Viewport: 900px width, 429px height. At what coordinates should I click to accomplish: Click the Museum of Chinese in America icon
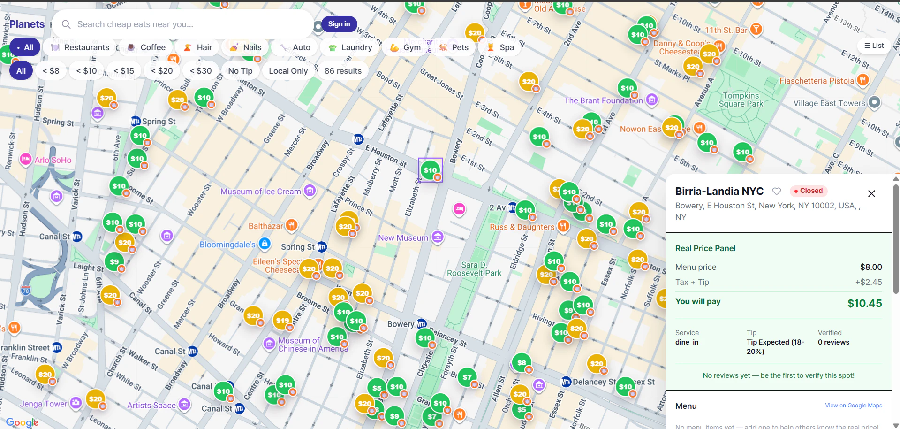(269, 344)
